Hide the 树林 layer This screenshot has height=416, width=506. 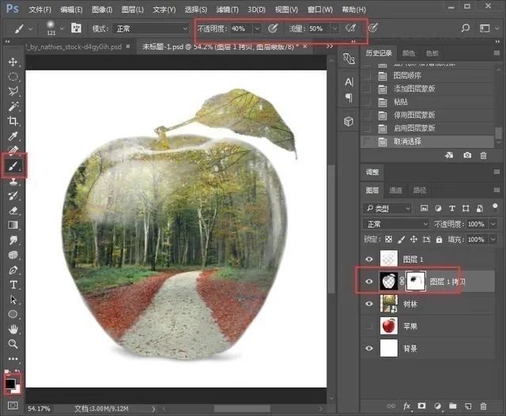(x=369, y=303)
